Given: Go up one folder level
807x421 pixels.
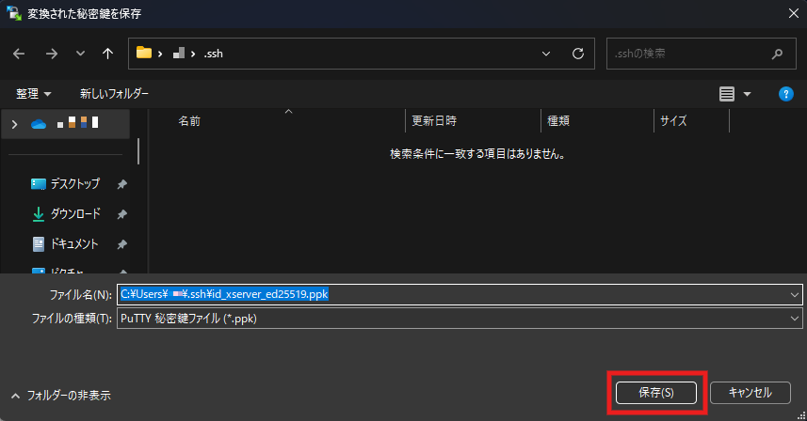Looking at the screenshot, I should [107, 54].
